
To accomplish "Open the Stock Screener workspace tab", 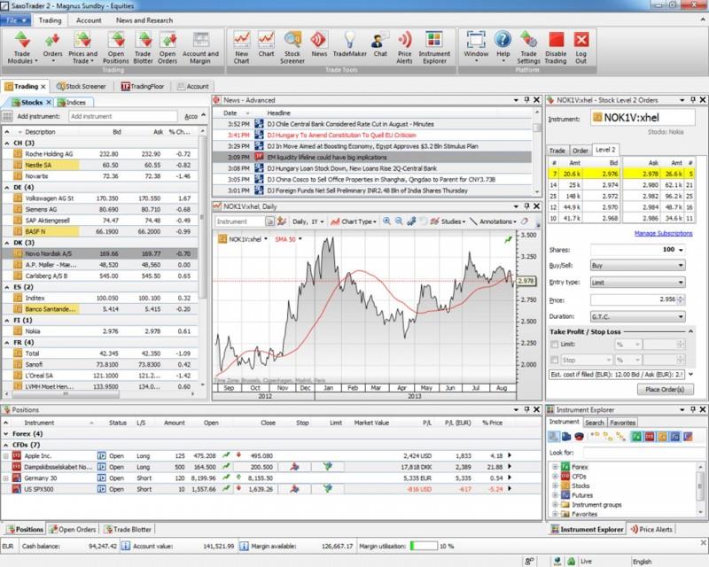I will (x=82, y=86).
